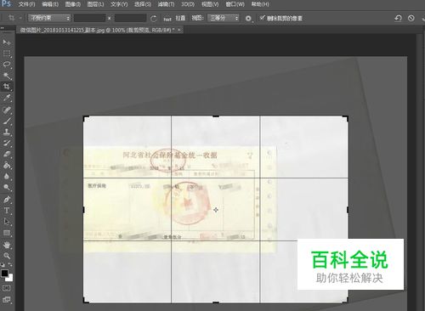
Task: Clear the crop ratio with the rotate-arrow icon
Action: [x=153, y=19]
